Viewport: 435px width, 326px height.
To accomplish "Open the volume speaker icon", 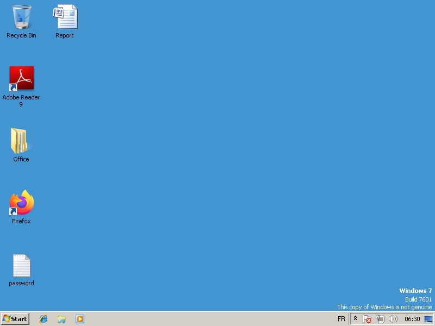I will coord(393,319).
